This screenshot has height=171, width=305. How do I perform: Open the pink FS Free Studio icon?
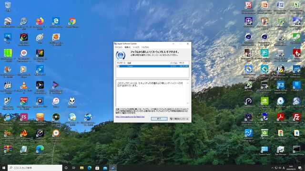pyautogui.click(x=24, y=117)
